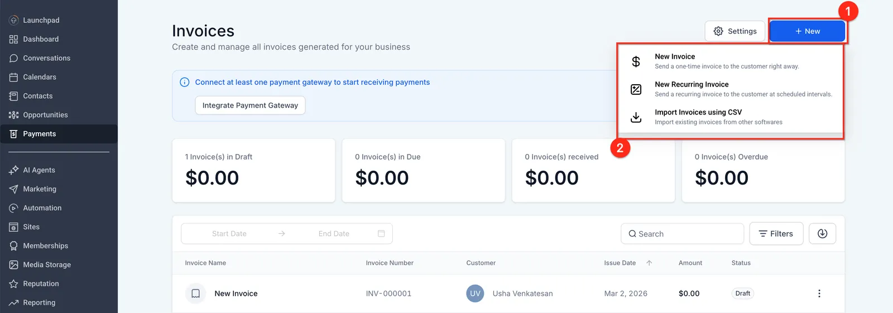Click the Reputation star icon
This screenshot has height=313, width=893.
point(14,284)
